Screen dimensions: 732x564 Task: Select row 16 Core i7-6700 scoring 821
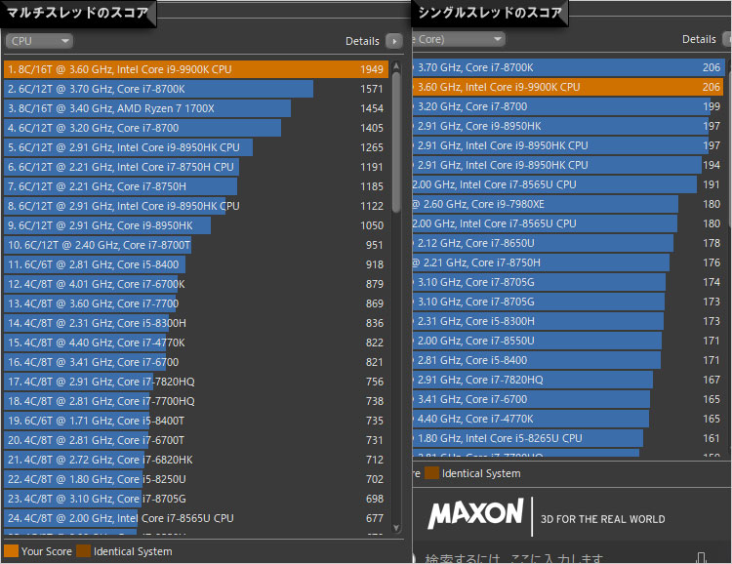[x=196, y=362]
